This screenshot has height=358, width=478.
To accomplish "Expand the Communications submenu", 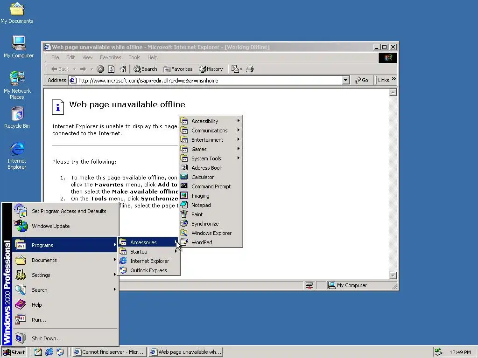I will tap(211, 131).
